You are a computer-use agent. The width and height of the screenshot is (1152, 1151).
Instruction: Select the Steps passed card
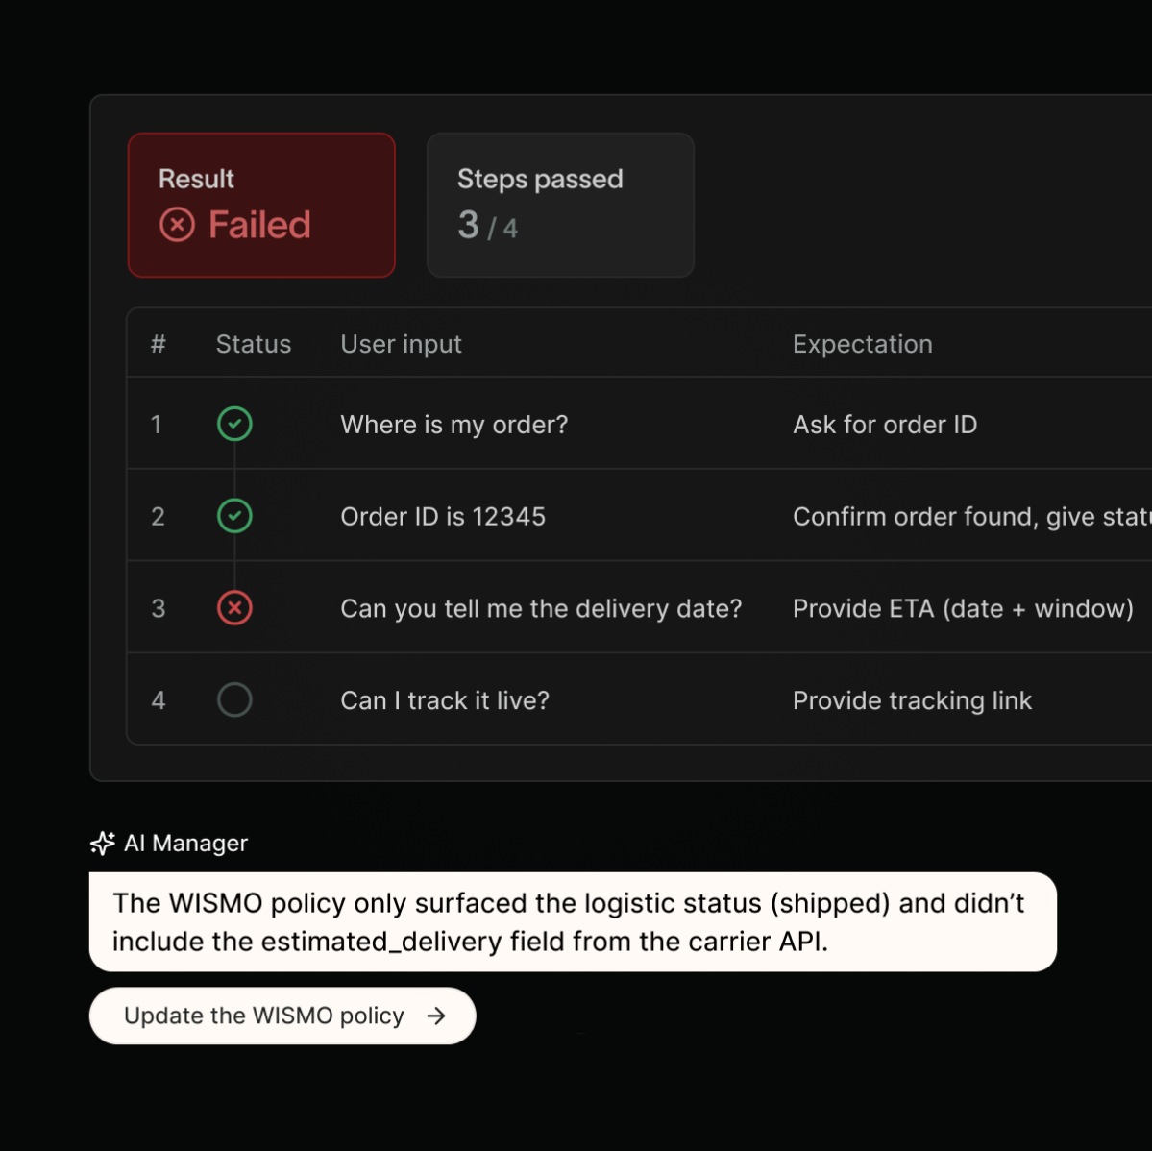coord(560,205)
